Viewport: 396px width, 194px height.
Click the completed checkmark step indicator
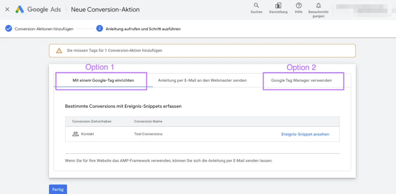9,29
